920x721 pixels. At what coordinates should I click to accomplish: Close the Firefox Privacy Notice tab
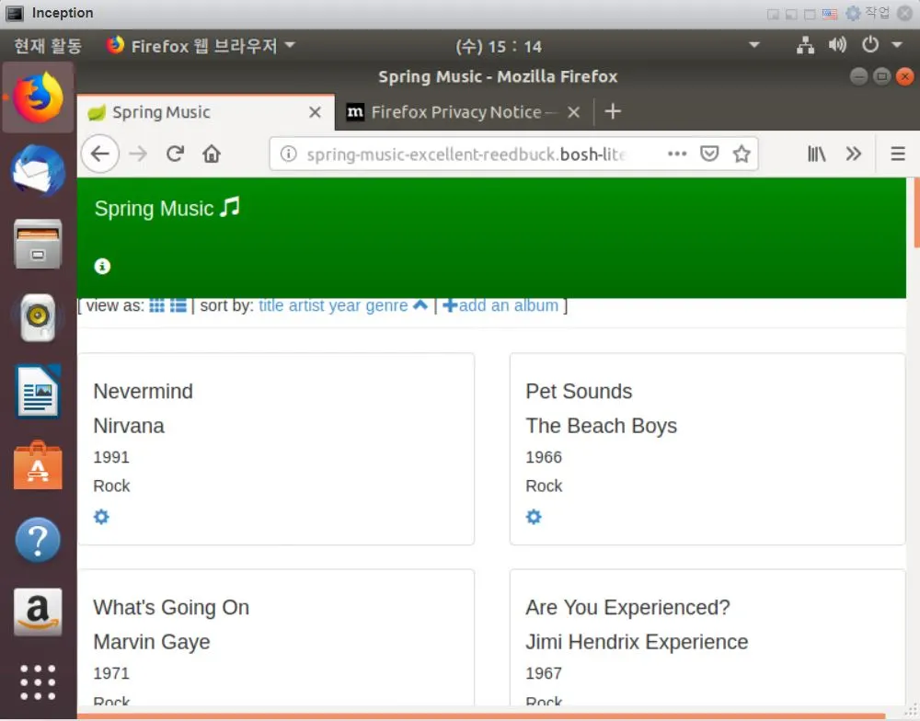pos(574,112)
